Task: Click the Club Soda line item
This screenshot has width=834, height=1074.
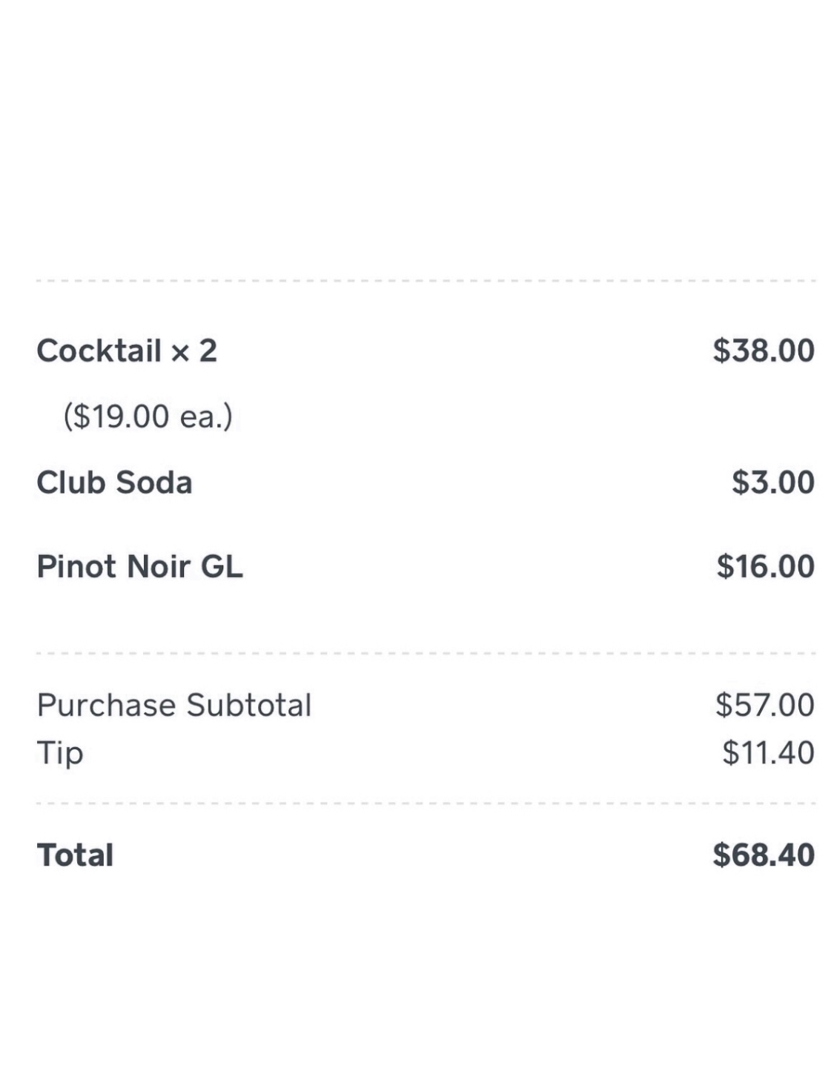Action: point(114,483)
